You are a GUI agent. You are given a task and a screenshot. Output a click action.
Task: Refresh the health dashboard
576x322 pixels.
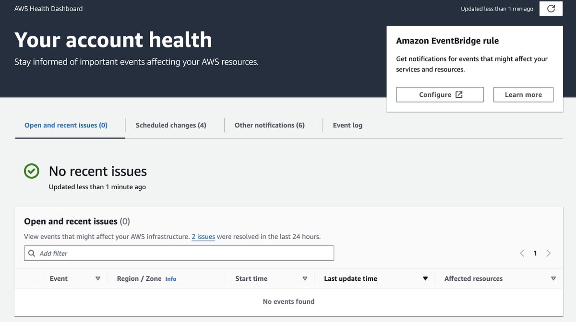551,9
